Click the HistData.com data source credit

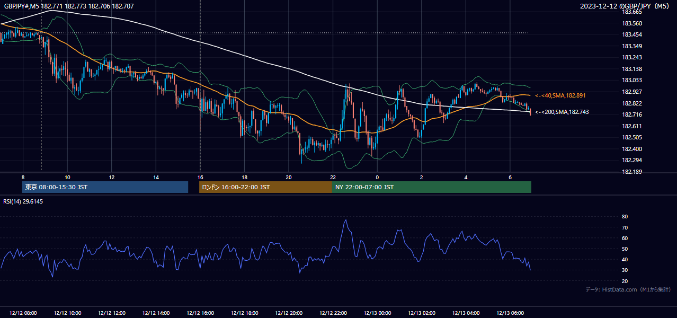coord(628,289)
